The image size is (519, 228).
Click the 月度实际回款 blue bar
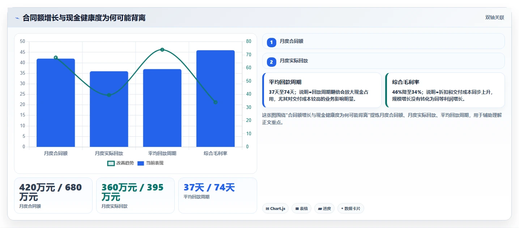coord(109,109)
